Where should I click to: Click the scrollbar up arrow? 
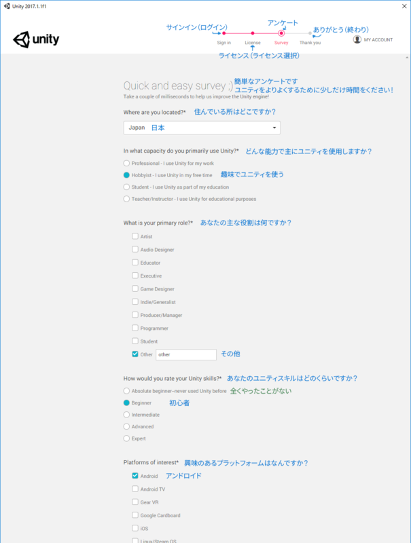[x=407, y=58]
